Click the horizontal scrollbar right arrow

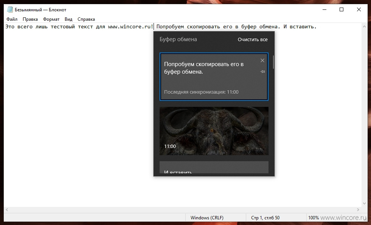click(x=358, y=210)
